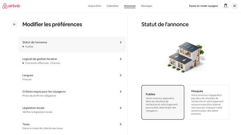Screen dimensions: 241x135
Task: Expand Législation locale chevron
Action: (120, 108)
